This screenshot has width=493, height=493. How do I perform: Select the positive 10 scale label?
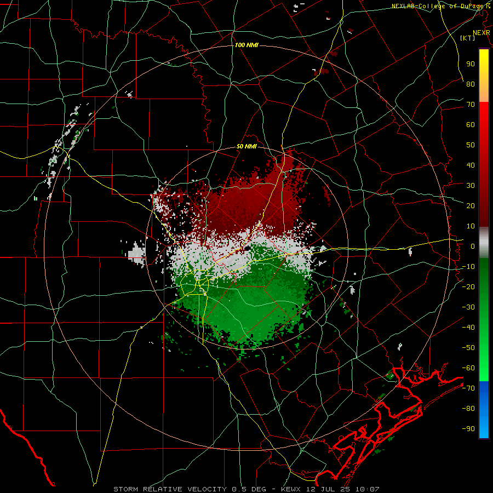(471, 226)
